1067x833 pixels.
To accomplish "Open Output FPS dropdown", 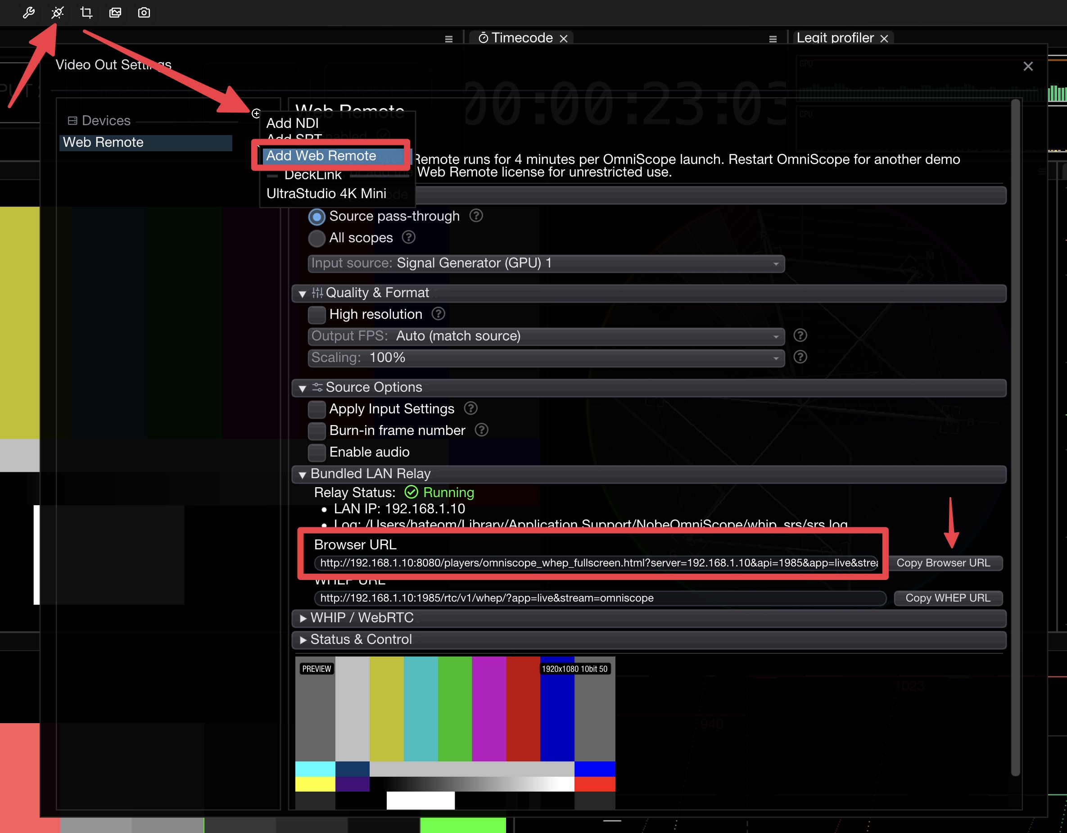I will (x=546, y=336).
